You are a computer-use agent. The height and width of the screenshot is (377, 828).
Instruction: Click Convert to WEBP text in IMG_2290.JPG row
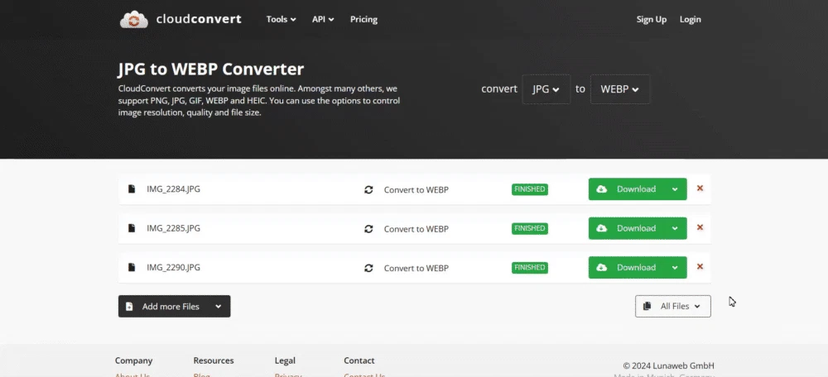(x=416, y=268)
